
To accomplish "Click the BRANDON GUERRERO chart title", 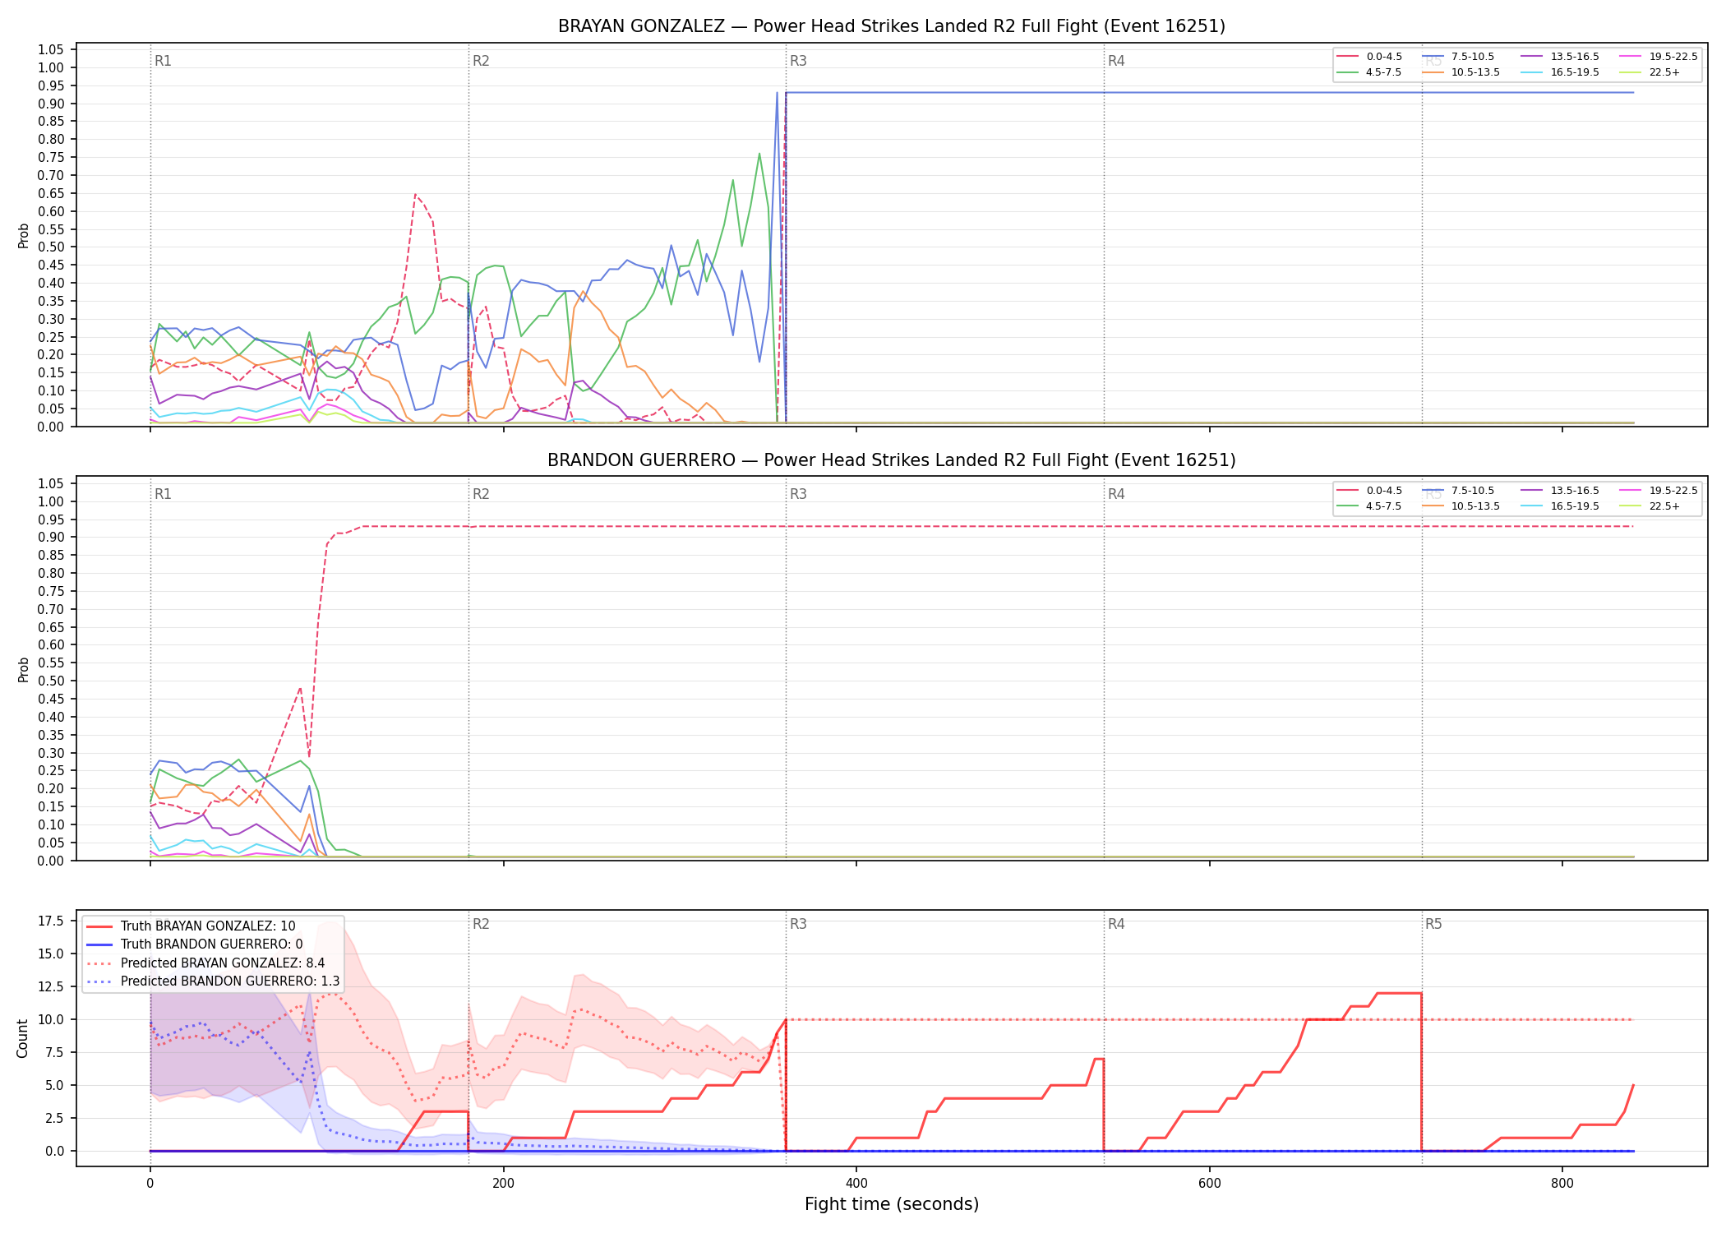I will (892, 460).
